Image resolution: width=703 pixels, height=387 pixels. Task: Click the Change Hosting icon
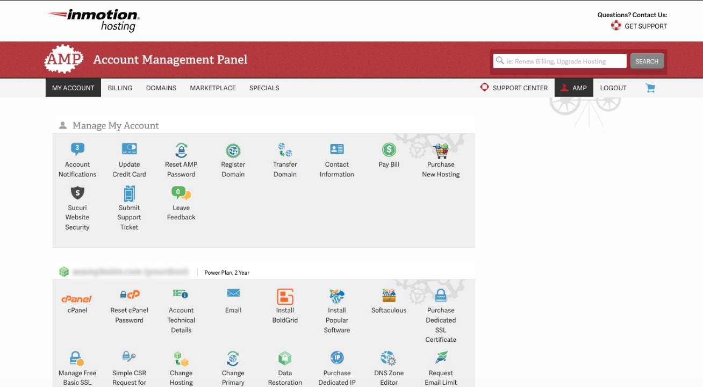[x=181, y=359]
